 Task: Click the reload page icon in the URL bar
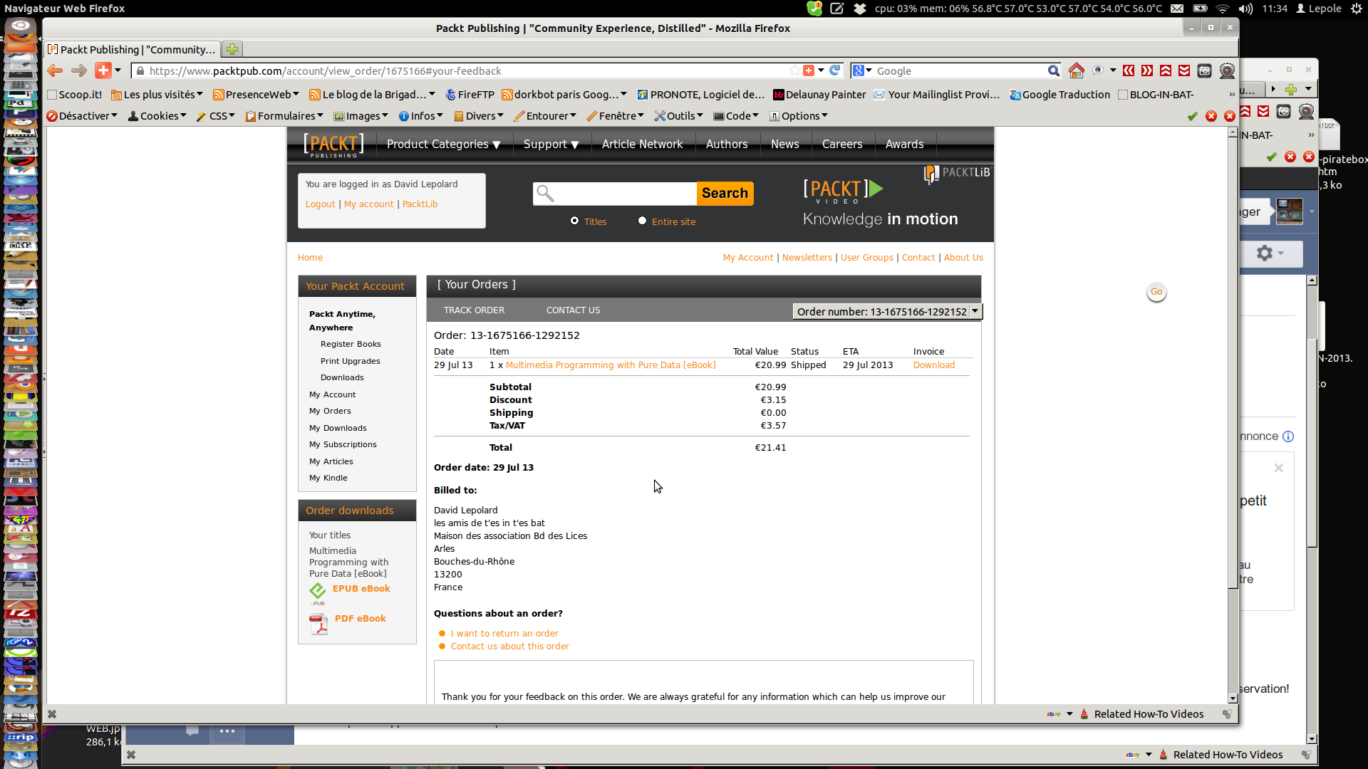tap(835, 70)
